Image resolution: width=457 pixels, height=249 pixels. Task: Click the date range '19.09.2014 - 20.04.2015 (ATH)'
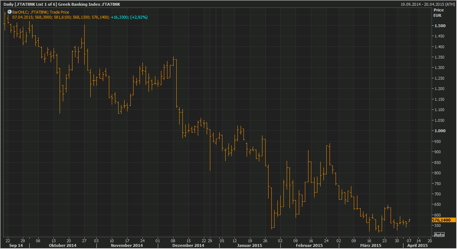[428, 5]
